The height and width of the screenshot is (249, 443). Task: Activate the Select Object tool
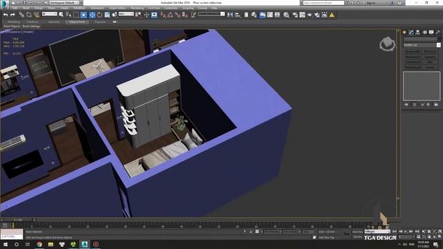click(61, 15)
